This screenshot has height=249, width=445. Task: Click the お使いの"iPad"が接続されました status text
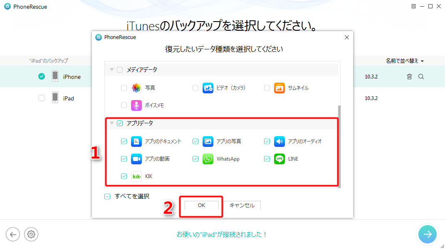click(x=222, y=234)
